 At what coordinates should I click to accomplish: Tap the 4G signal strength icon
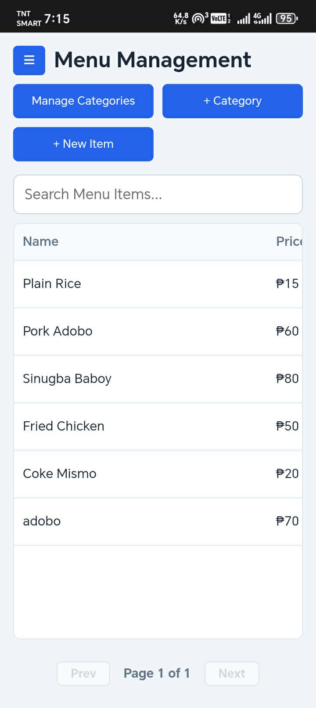tap(262, 18)
